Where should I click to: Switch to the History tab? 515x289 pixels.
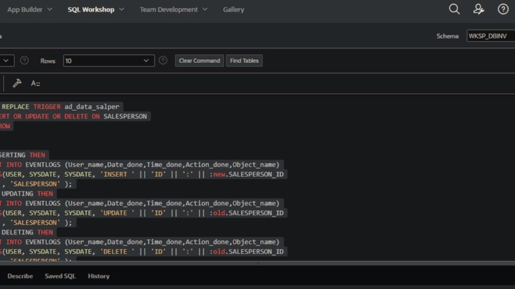(x=99, y=276)
